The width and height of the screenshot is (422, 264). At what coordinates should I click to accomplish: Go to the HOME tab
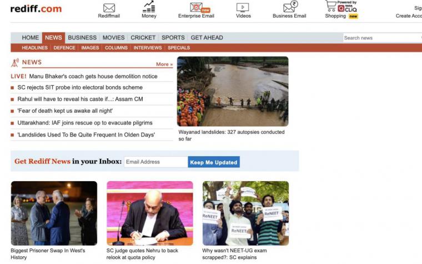[31, 38]
